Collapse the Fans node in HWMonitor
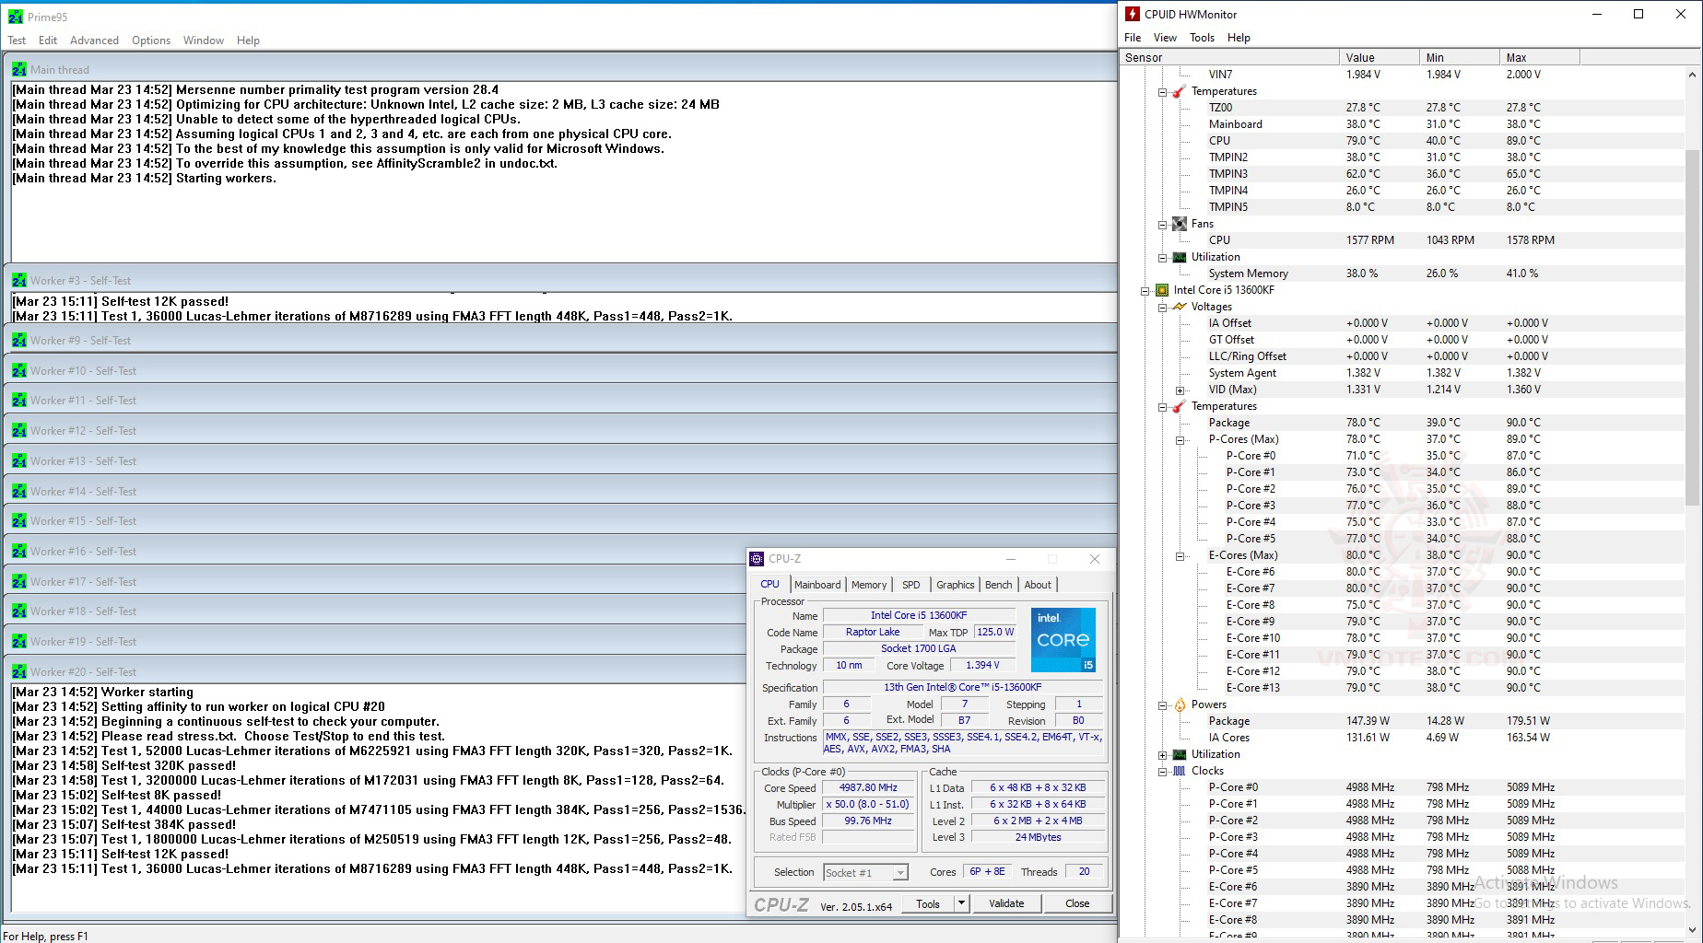Image resolution: width=1703 pixels, height=943 pixels. click(1163, 224)
